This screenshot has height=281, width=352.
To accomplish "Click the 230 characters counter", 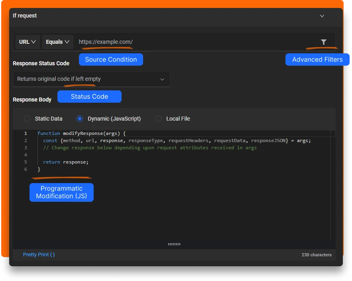I will [317, 255].
